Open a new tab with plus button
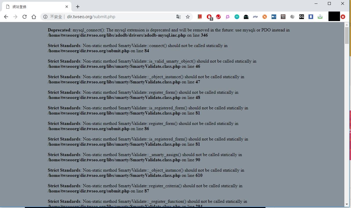The width and height of the screenshot is (351, 208). pyautogui.click(x=78, y=7)
